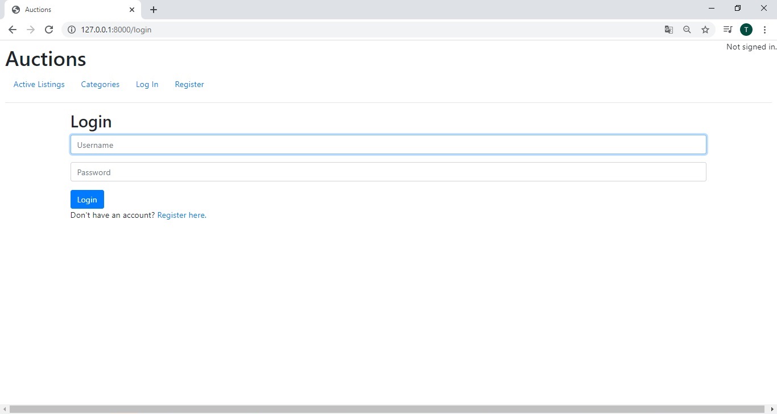Click the zoom magnifier icon in address bar

pos(687,30)
